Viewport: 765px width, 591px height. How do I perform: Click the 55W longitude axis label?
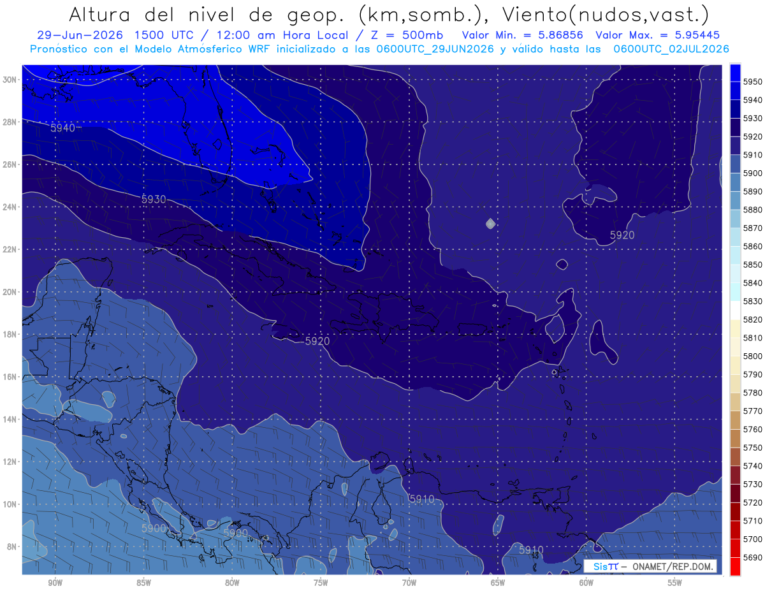click(674, 582)
